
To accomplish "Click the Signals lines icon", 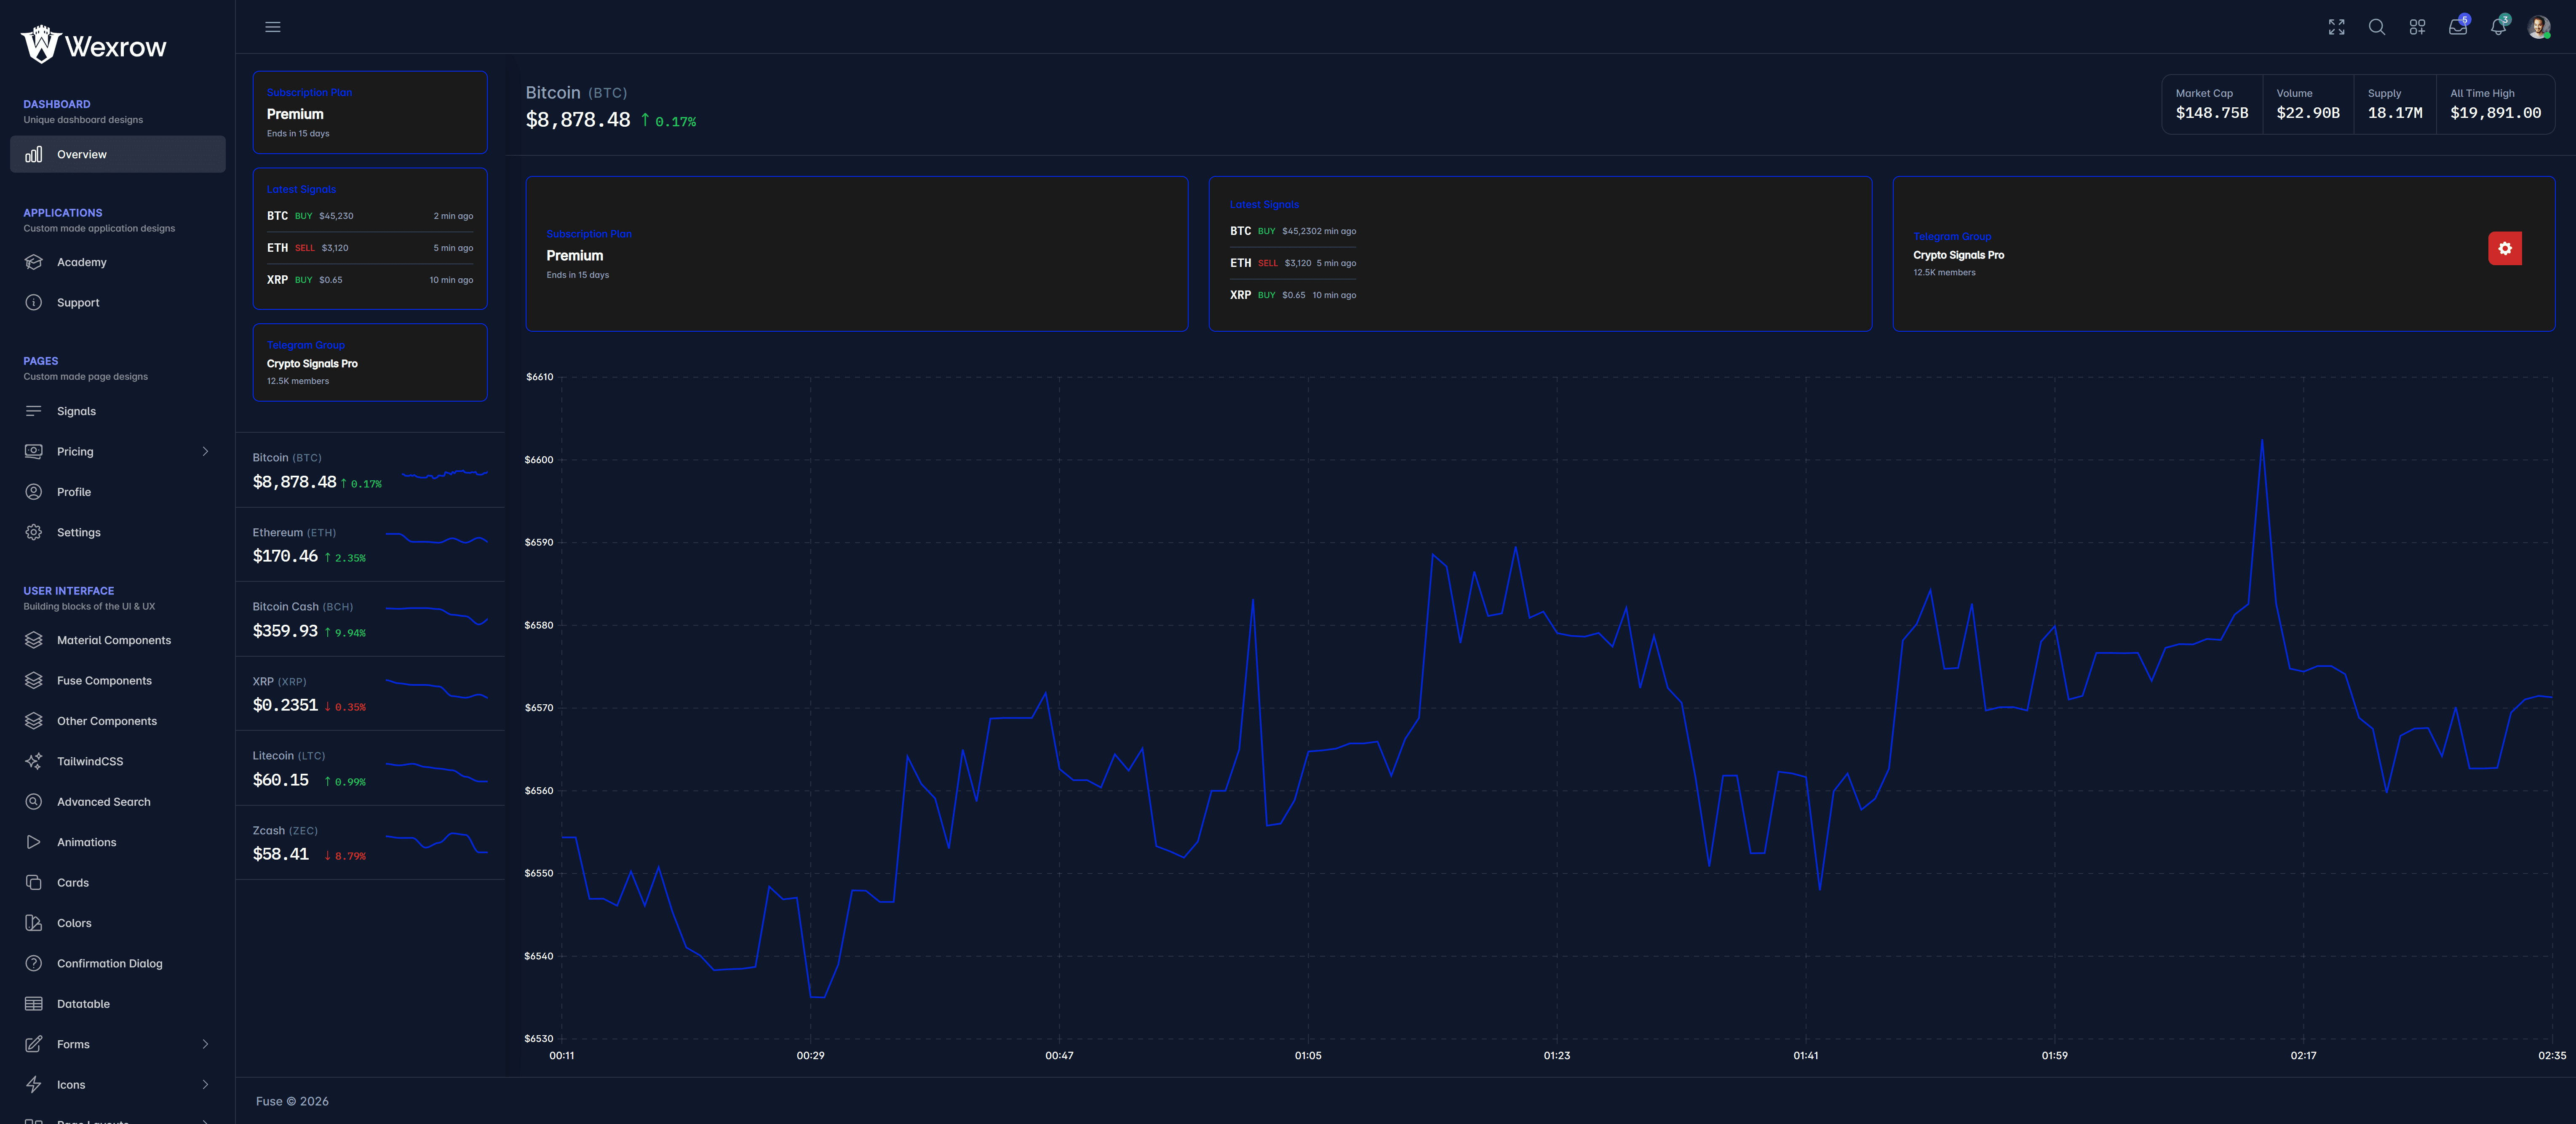I will (x=34, y=410).
